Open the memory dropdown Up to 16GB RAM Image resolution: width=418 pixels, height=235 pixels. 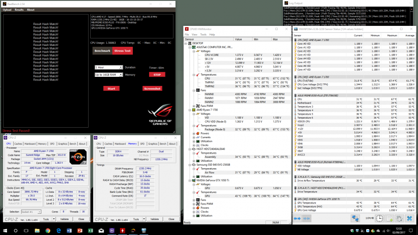[x=109, y=75]
